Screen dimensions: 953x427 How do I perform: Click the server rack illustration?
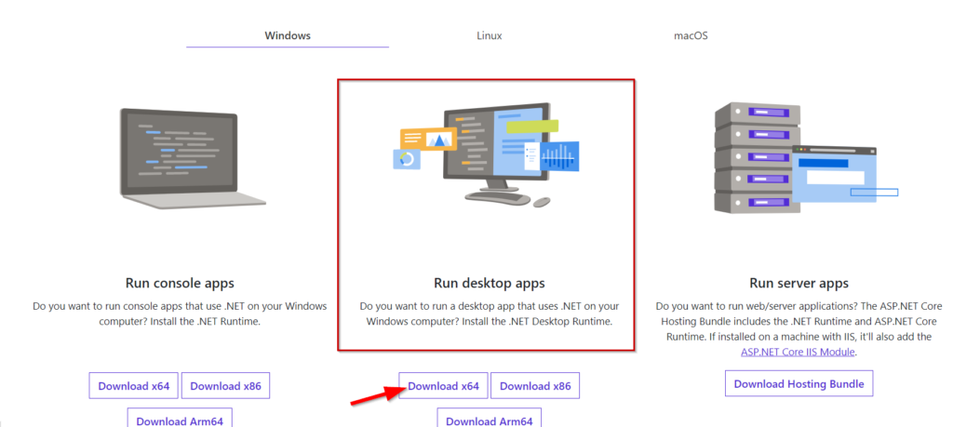pyautogui.click(x=806, y=160)
